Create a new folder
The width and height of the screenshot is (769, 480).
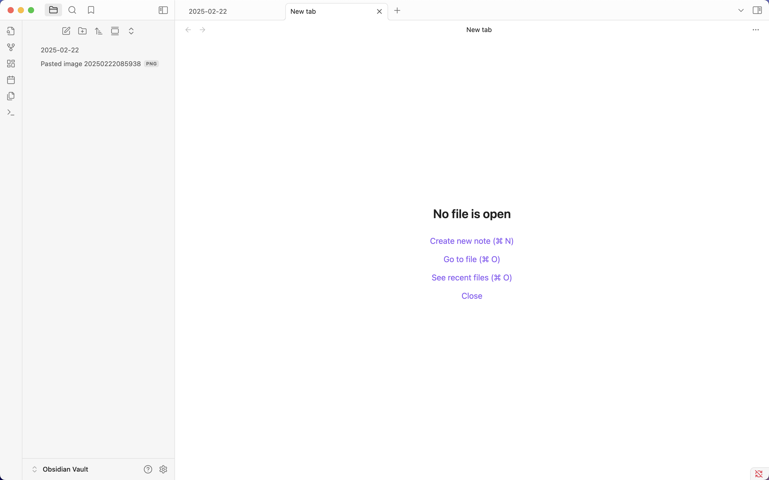(83, 31)
